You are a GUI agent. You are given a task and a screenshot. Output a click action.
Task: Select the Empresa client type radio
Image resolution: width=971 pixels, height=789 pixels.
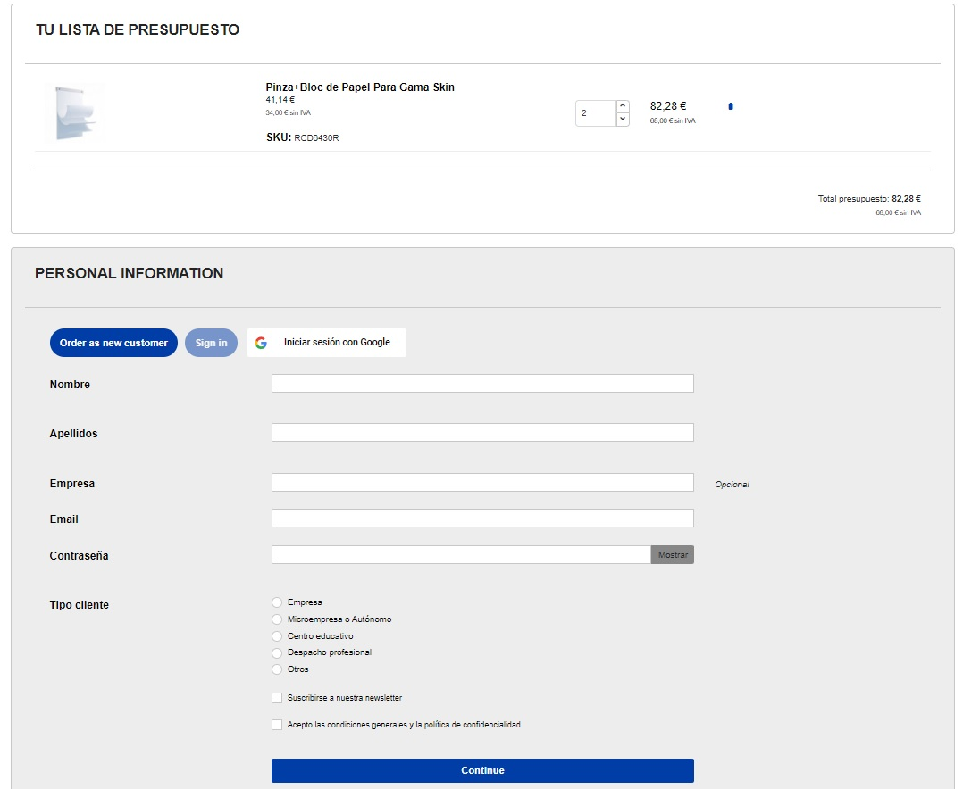coord(277,602)
